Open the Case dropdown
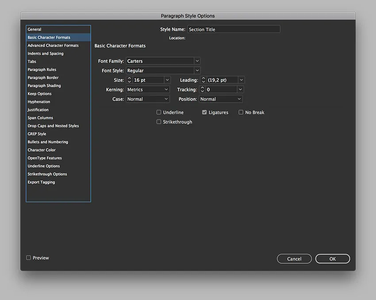The width and height of the screenshot is (376, 300). (166, 99)
